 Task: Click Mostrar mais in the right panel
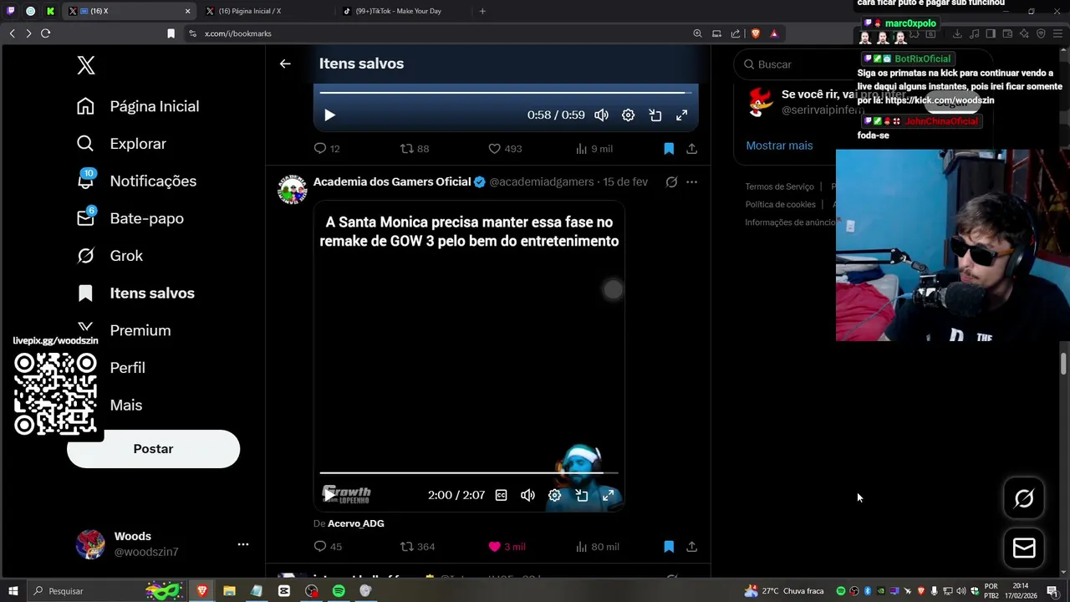click(x=779, y=145)
